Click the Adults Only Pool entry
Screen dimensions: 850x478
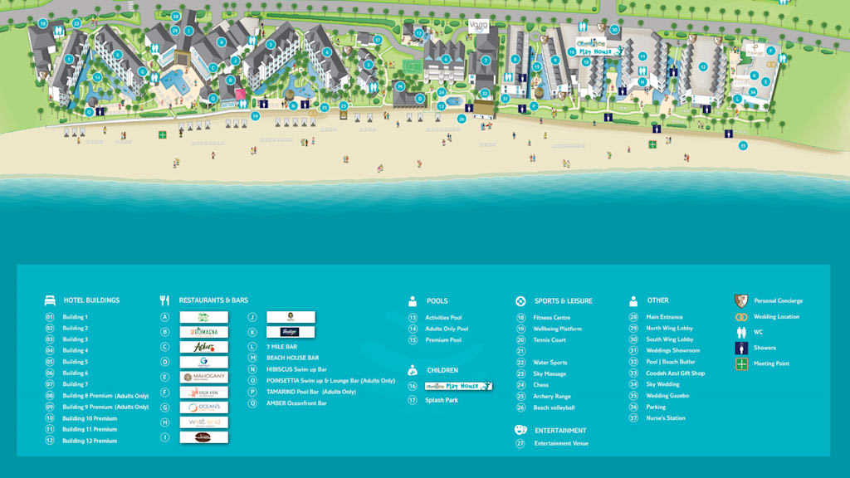point(447,329)
